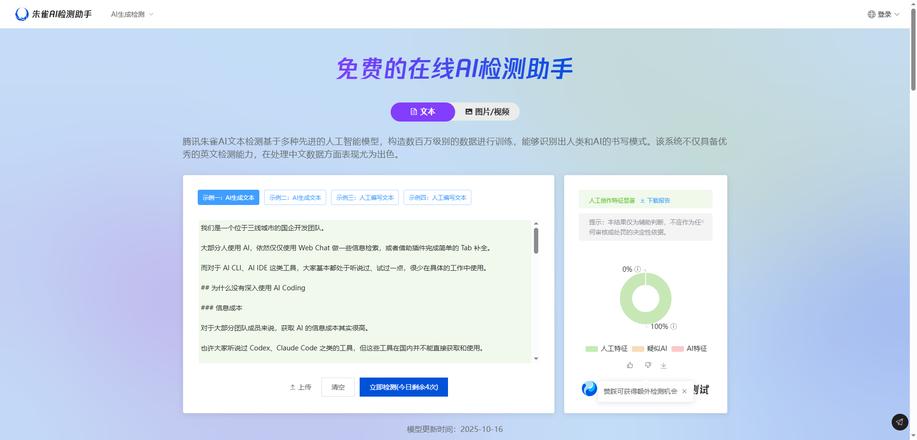Switch to the 图片/视频 tab
The height and width of the screenshot is (440, 917).
487,112
